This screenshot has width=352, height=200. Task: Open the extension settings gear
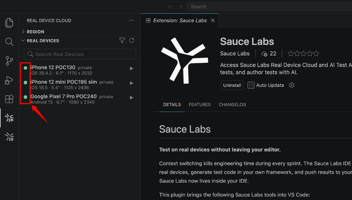(x=292, y=85)
